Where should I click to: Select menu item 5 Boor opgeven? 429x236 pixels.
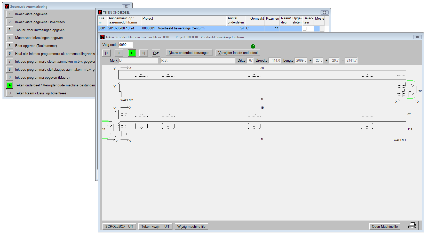pyautogui.click(x=10, y=46)
